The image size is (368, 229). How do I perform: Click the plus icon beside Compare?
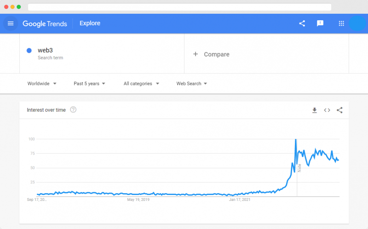[x=195, y=54]
